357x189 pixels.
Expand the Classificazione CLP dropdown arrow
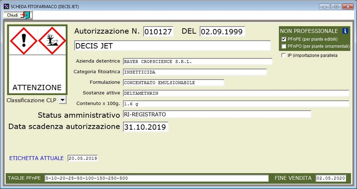[62, 100]
